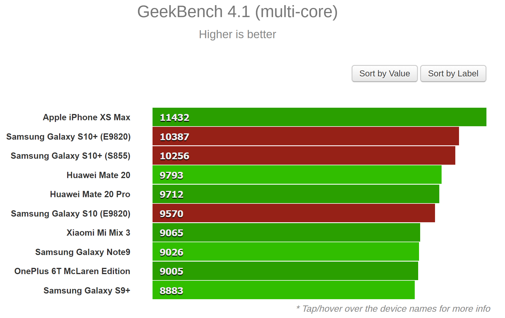Click the Xiaomi Mi Mix 3 label
505x318 pixels.
pos(98,233)
